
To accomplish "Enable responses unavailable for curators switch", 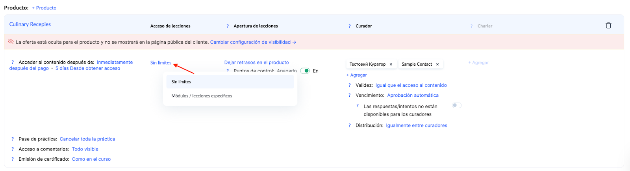I will pos(457,105).
